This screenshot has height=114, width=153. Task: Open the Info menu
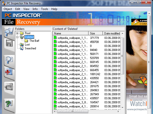pos(35,9)
